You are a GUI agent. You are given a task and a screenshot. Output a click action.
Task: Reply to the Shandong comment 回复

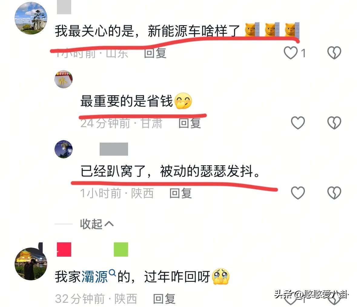155,53
